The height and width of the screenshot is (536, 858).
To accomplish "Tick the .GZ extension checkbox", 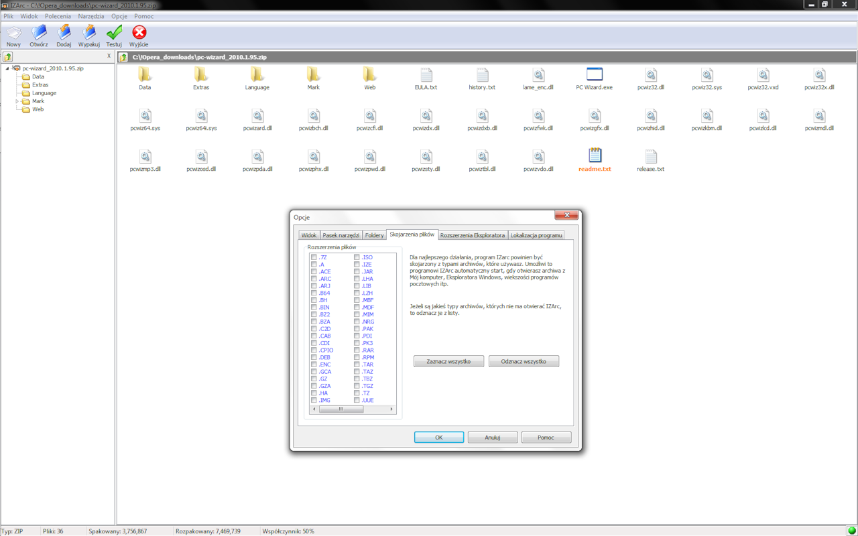I will pyautogui.click(x=314, y=379).
